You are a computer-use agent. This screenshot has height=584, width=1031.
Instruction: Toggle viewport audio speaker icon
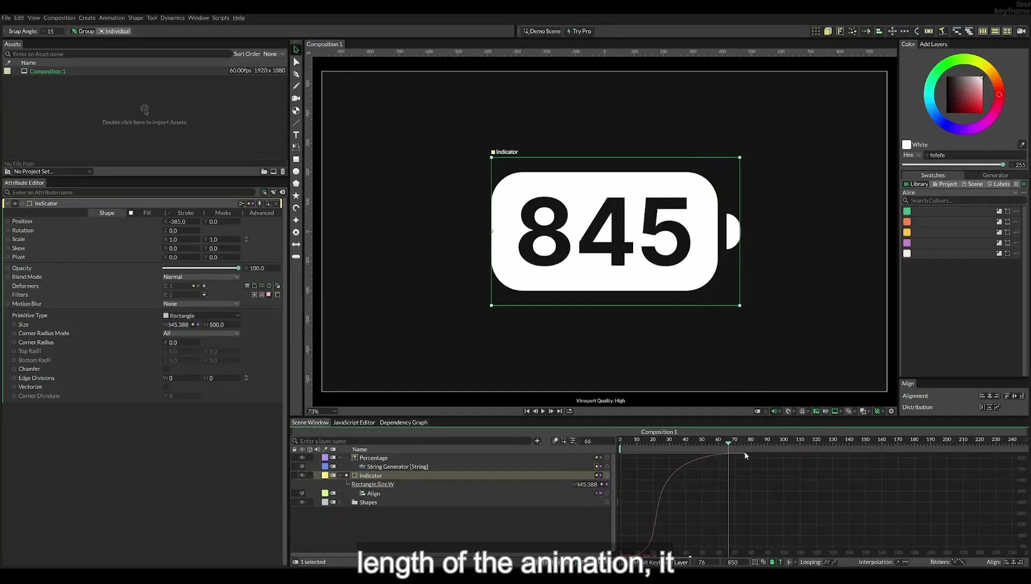(774, 412)
